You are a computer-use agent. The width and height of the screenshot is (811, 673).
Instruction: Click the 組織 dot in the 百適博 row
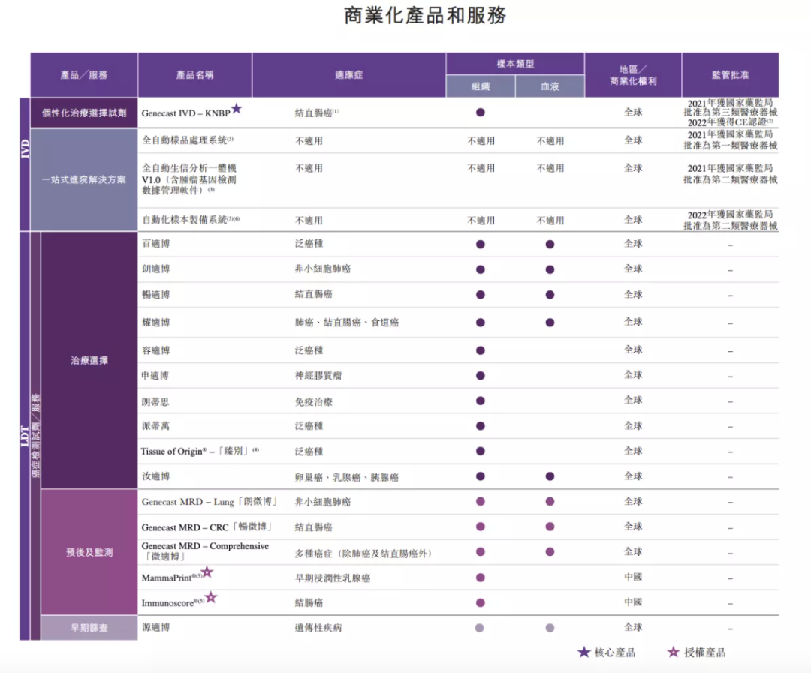click(481, 244)
